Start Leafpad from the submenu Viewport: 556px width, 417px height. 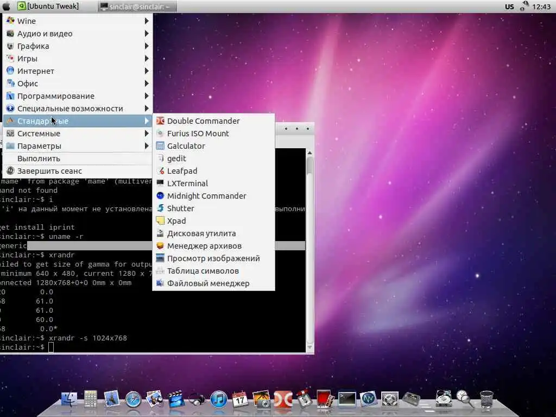(x=213, y=171)
